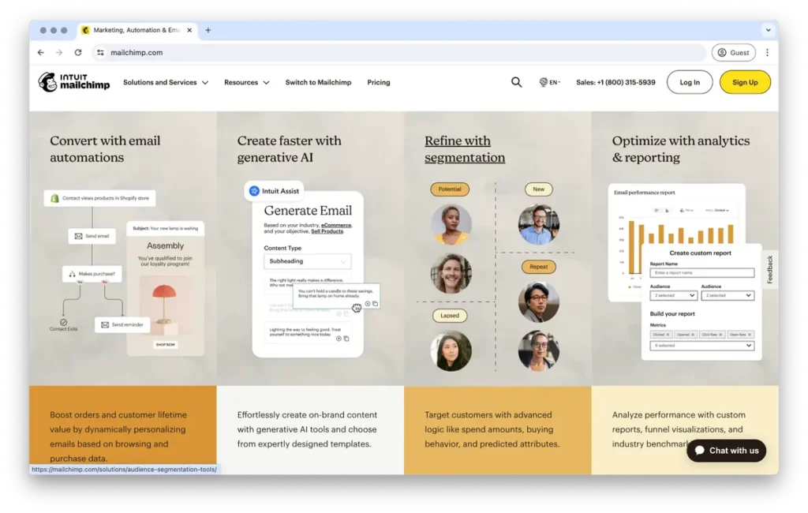Click the New segment tag

(538, 189)
